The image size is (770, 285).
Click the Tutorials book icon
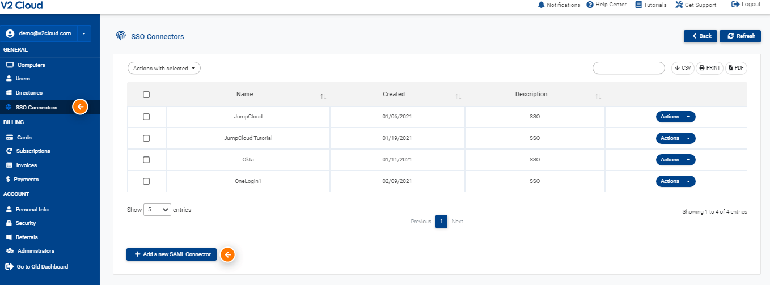click(x=638, y=5)
